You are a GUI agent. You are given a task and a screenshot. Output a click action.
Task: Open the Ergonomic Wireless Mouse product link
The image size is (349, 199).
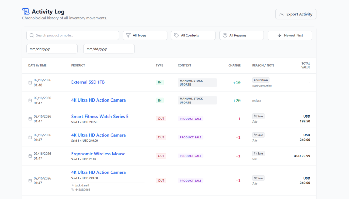click(98, 154)
